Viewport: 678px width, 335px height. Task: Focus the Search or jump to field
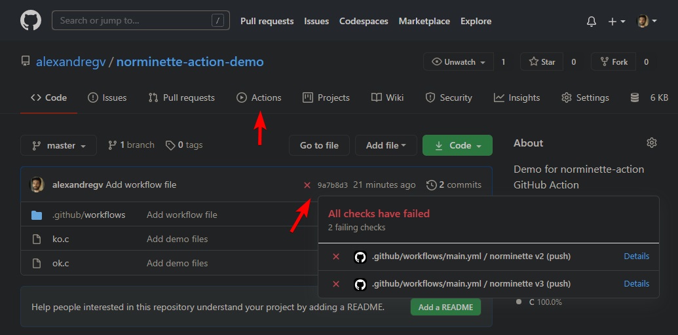click(141, 20)
